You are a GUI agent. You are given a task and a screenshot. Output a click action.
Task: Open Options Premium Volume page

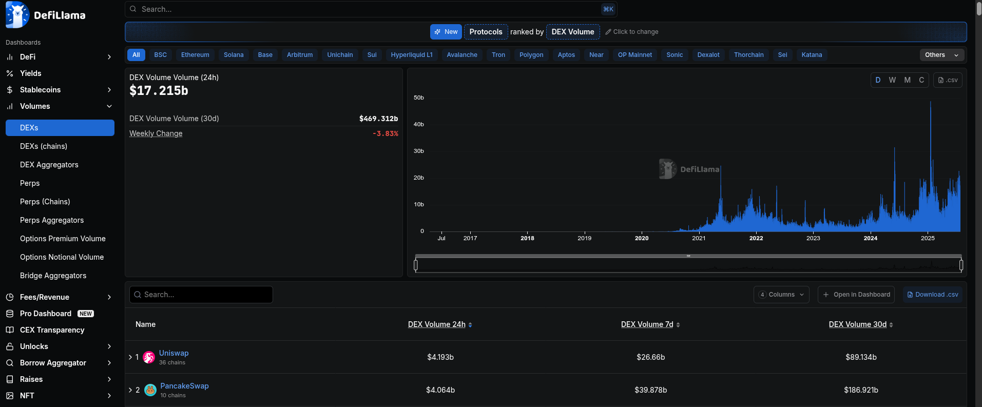click(x=63, y=239)
